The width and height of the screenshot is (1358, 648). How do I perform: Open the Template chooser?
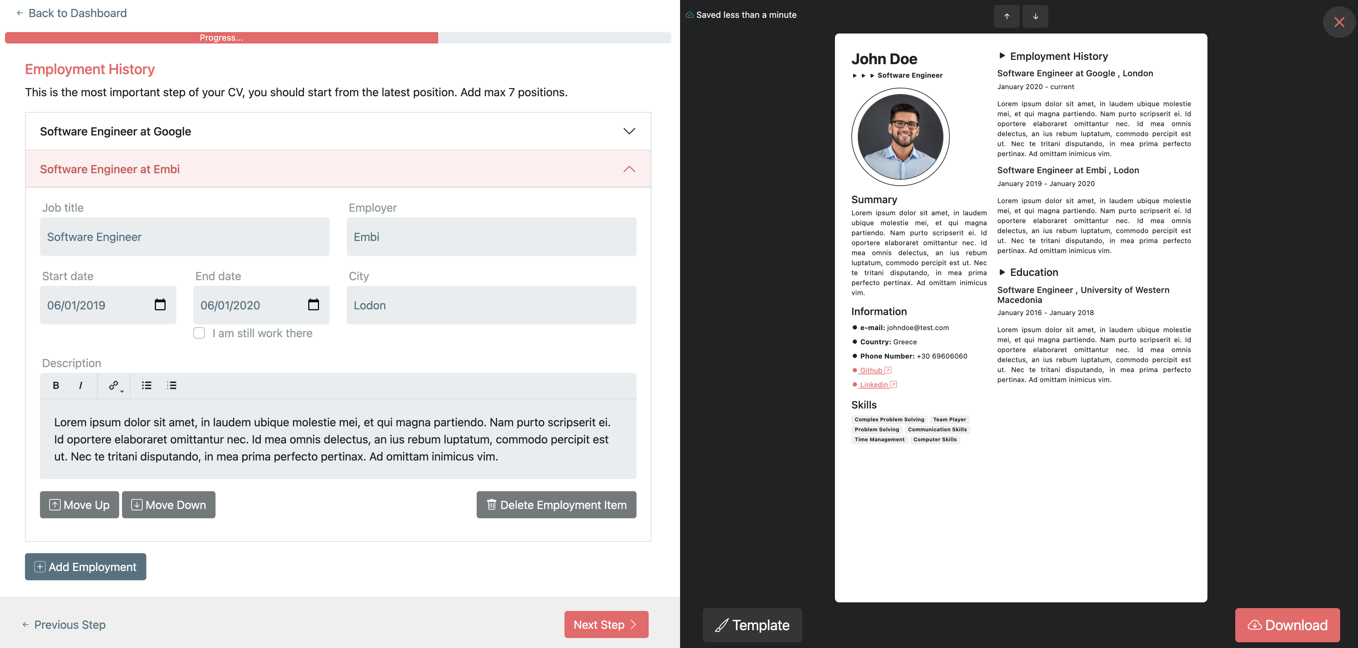(x=752, y=625)
